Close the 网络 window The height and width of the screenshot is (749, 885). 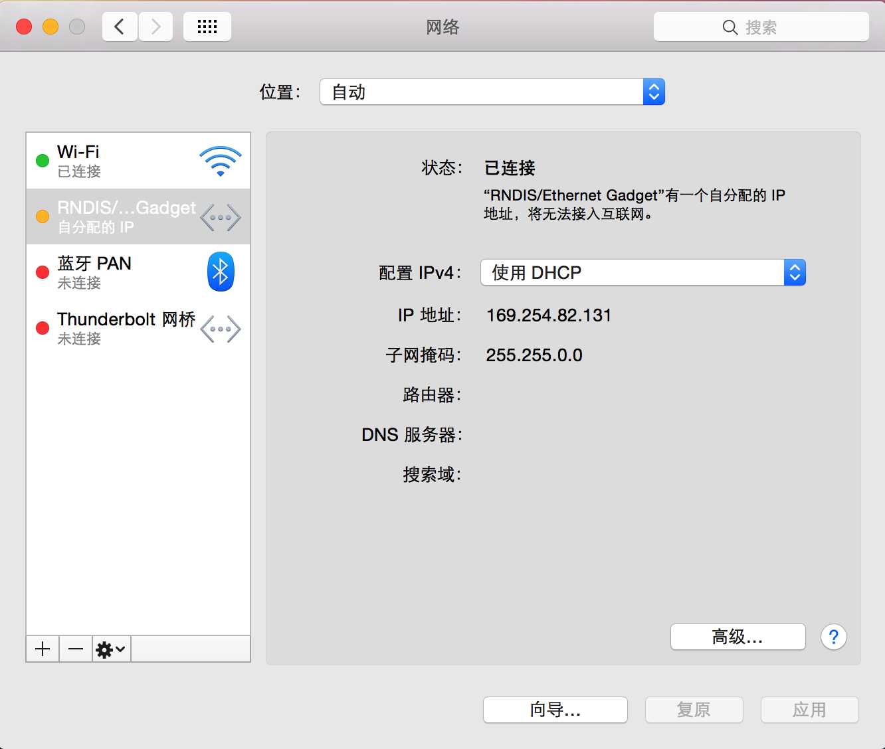coord(24,27)
